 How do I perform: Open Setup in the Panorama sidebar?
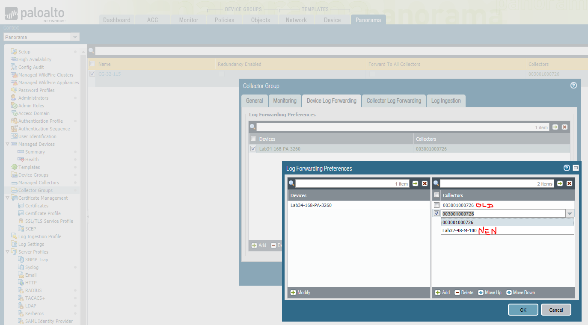point(24,52)
